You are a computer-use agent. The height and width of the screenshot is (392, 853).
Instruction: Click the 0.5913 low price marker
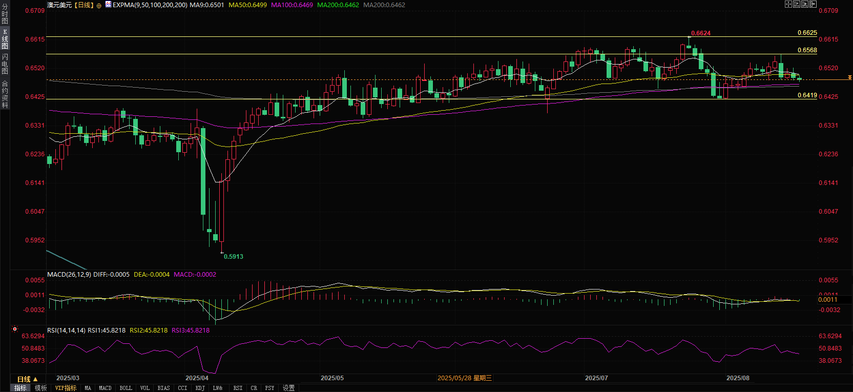pyautogui.click(x=234, y=257)
